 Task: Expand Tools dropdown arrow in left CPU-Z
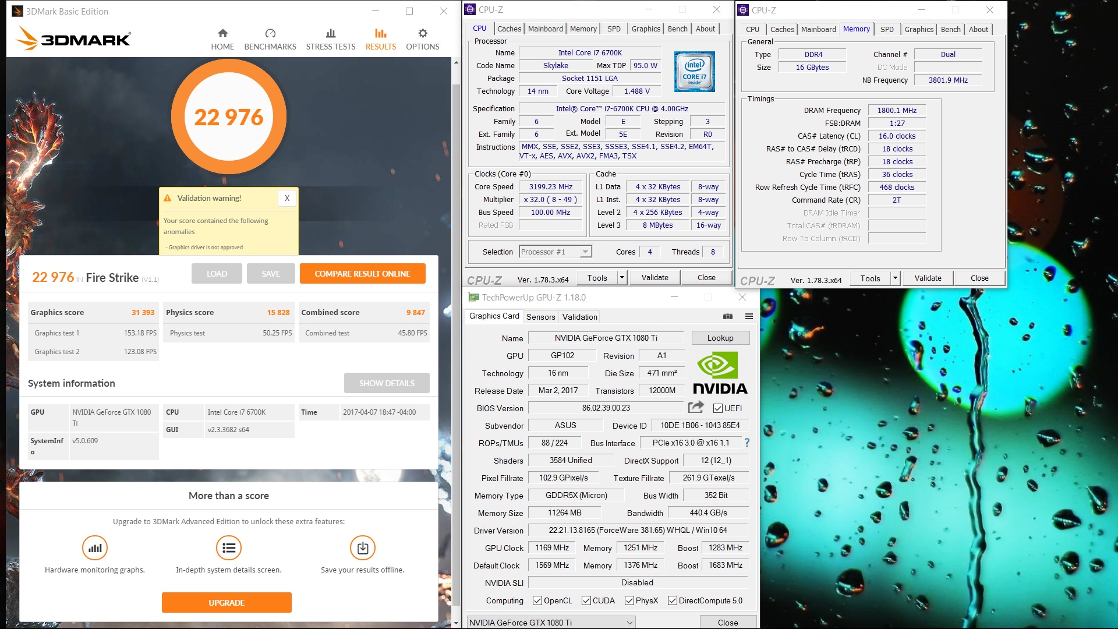(x=622, y=278)
